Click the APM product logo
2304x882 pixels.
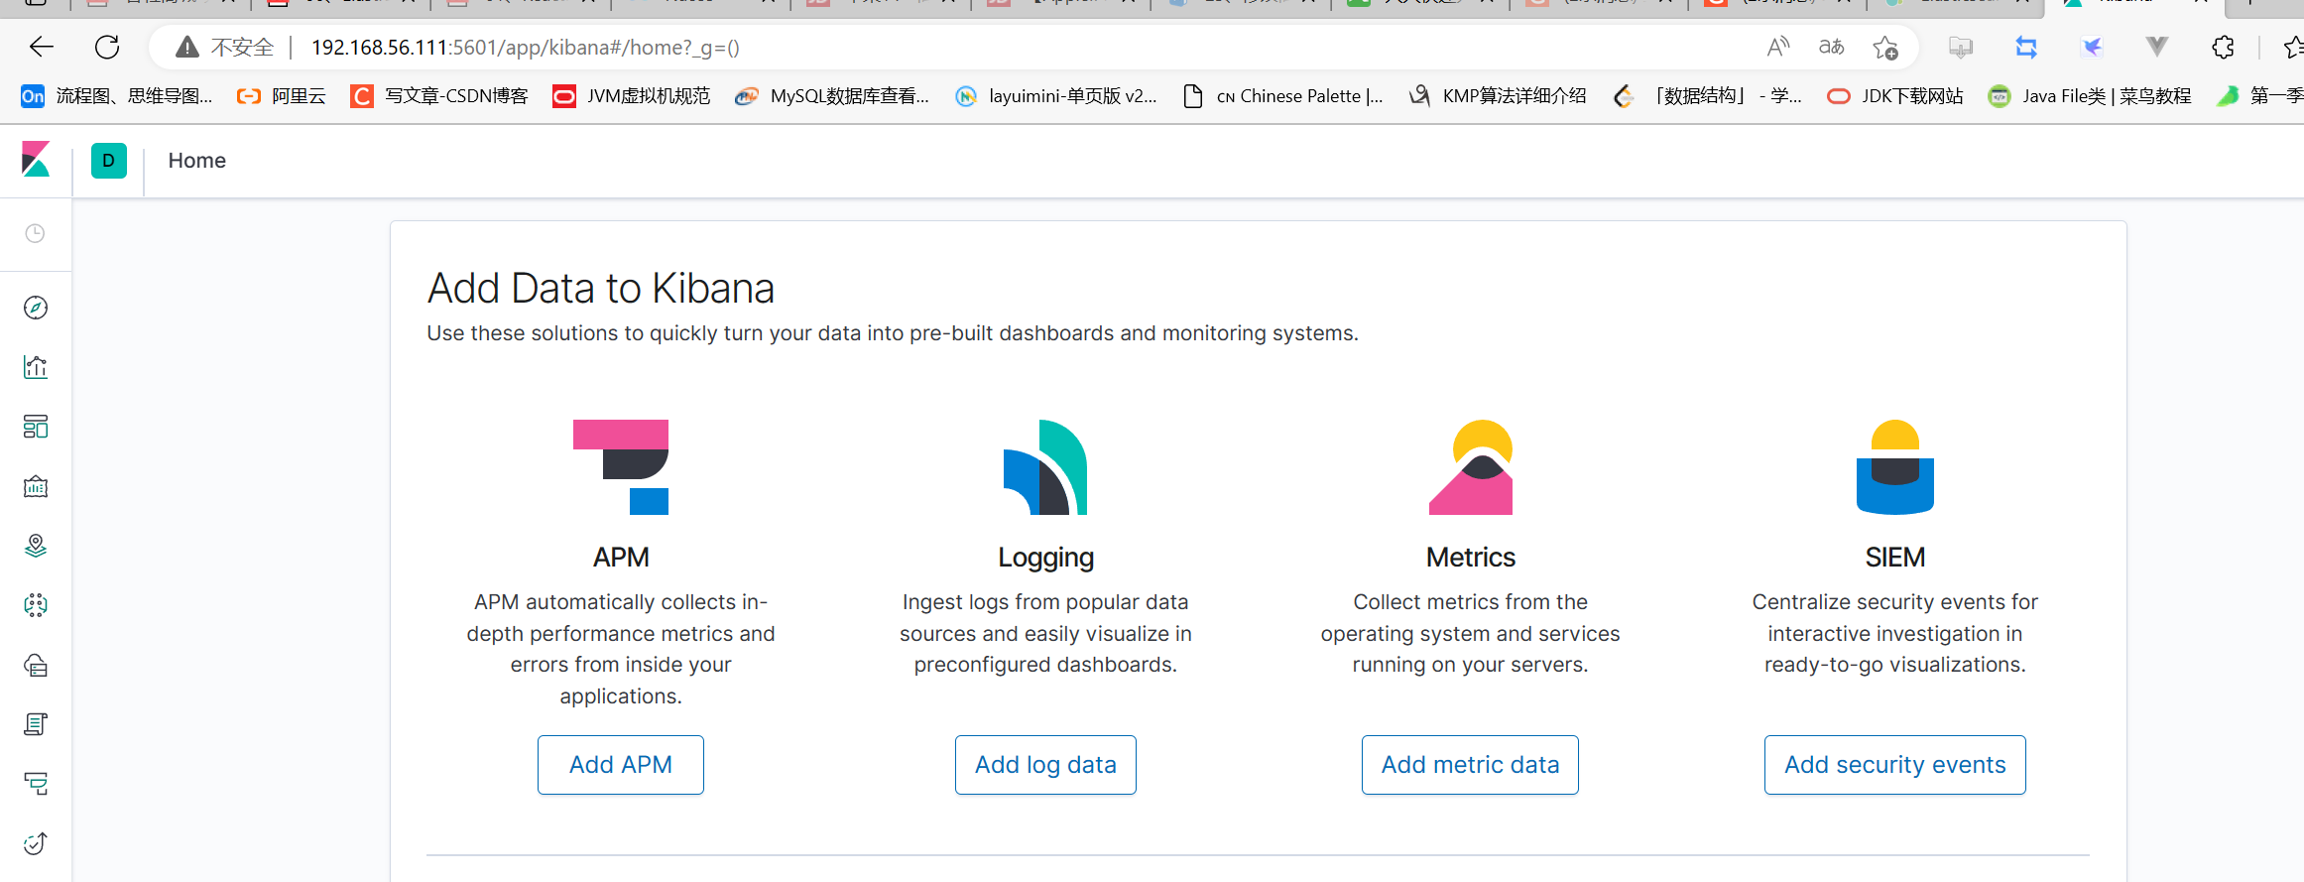point(621,467)
